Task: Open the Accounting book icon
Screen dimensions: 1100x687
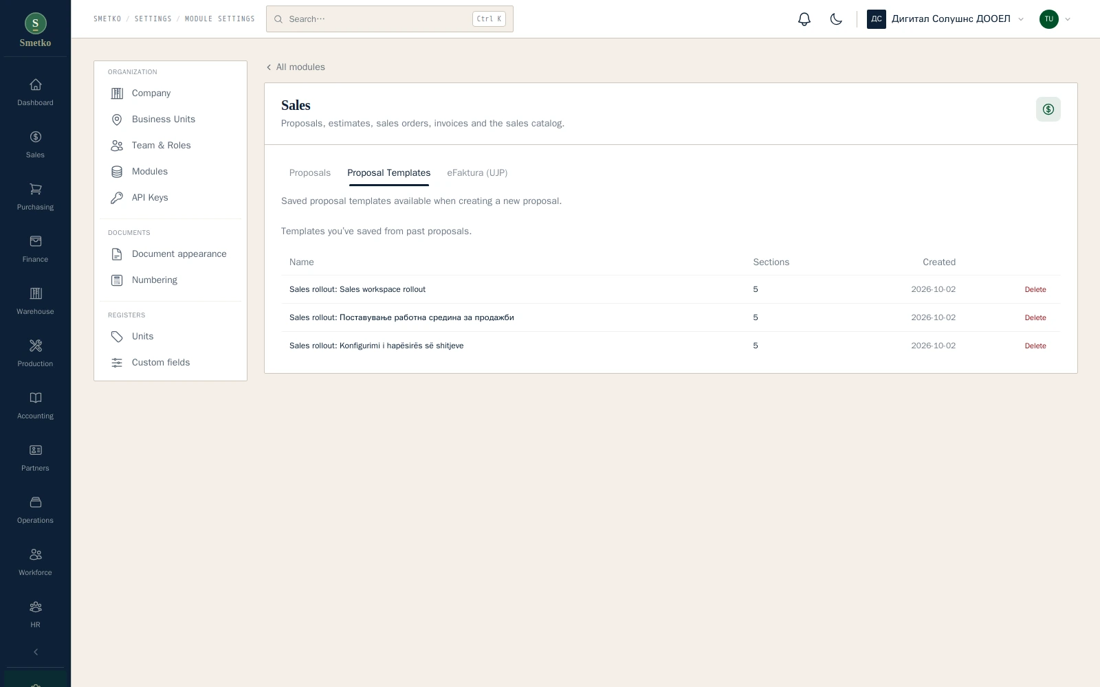Action: pyautogui.click(x=35, y=398)
